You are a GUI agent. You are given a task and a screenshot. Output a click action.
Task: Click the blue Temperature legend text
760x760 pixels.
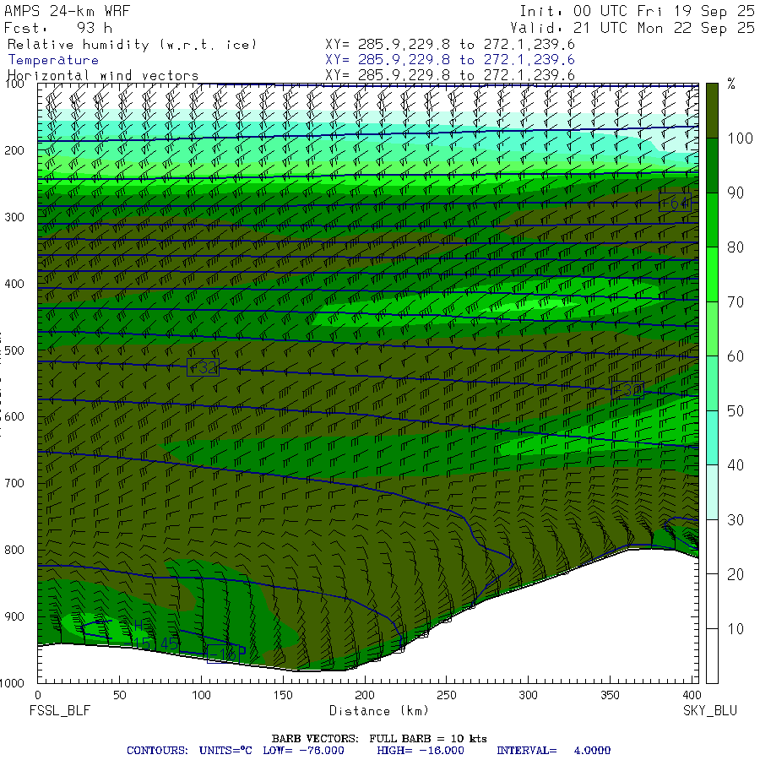point(53,60)
